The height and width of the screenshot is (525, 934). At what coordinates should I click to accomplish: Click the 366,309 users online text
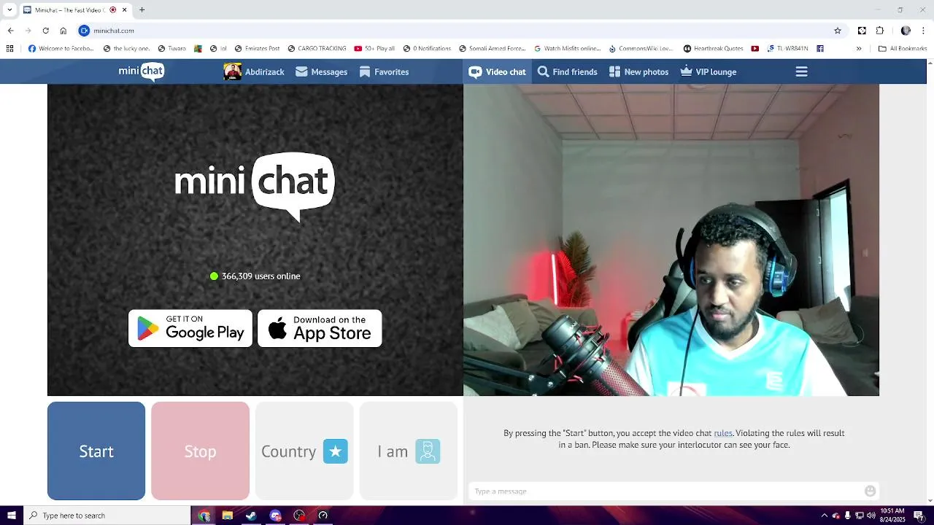260,276
